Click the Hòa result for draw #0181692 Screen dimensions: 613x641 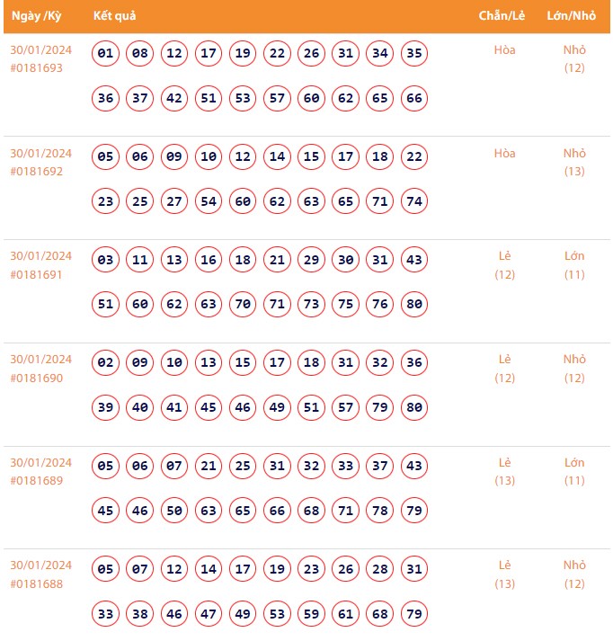[x=505, y=154]
